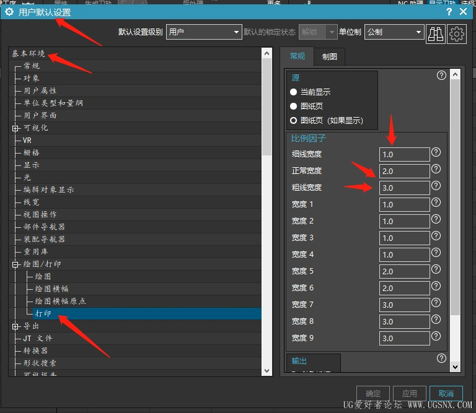Image resolution: width=476 pixels, height=413 pixels.
Task: Click the tree panel scroll up arrow
Action: coord(267,53)
